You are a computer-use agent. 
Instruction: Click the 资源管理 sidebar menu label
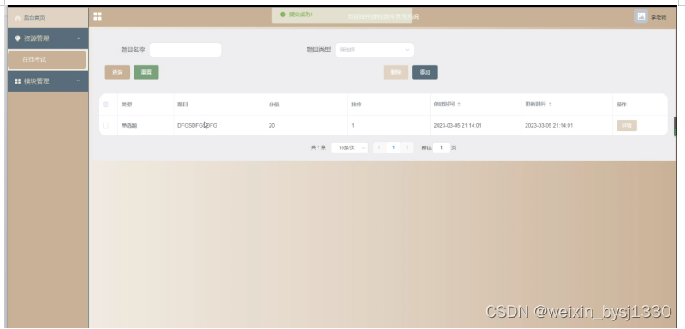[x=36, y=39]
